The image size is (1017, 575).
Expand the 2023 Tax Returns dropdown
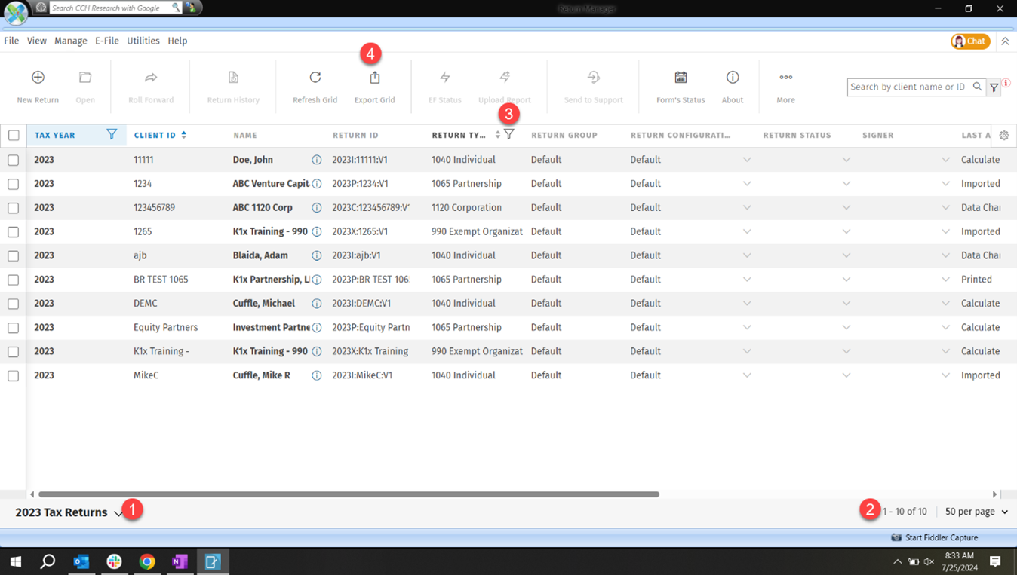118,513
